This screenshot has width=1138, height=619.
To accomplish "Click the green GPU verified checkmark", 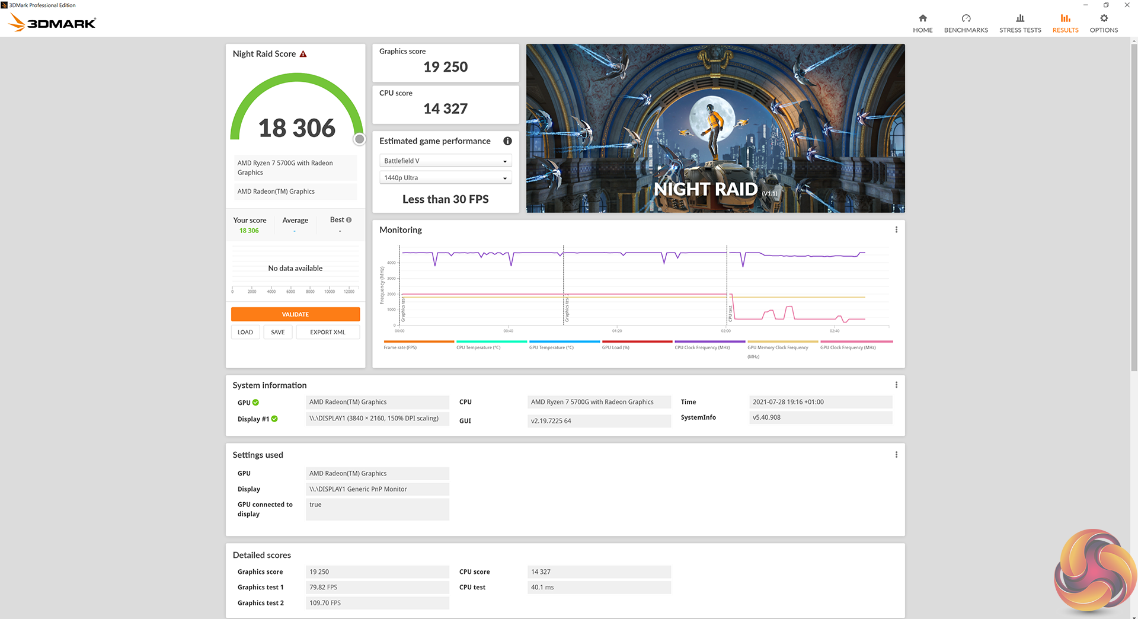I will coord(256,403).
